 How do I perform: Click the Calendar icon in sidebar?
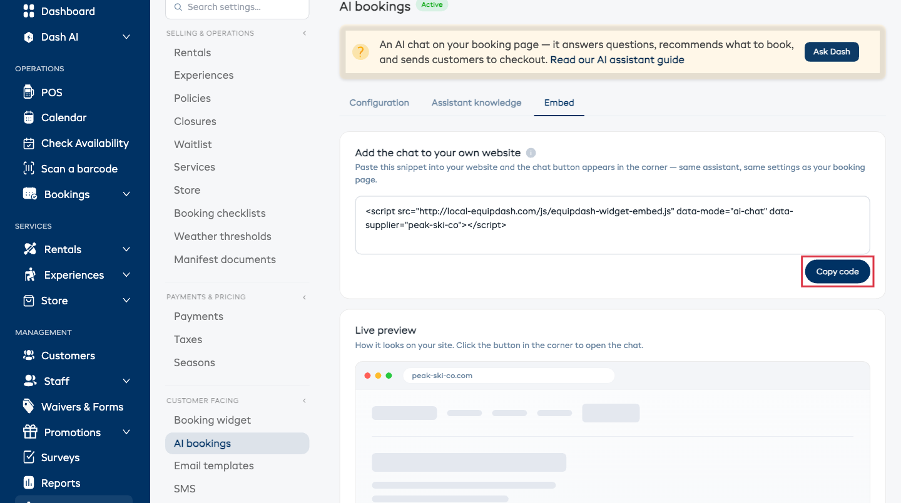pyautogui.click(x=29, y=117)
